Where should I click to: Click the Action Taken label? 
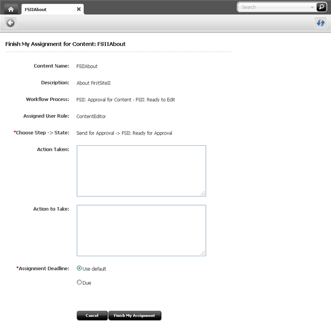(53, 149)
